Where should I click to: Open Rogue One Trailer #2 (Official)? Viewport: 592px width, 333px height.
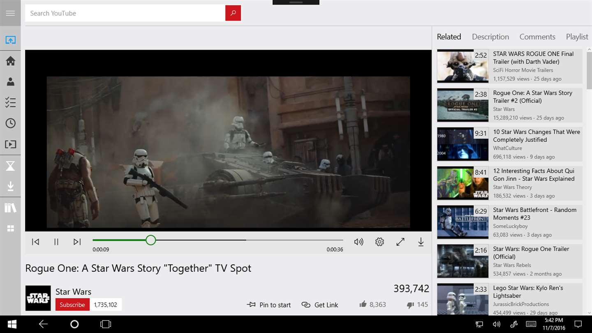point(510,105)
